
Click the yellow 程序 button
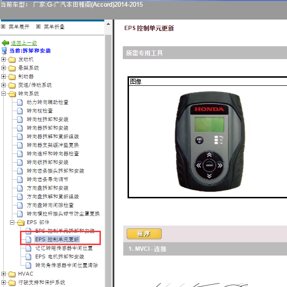click(144, 234)
